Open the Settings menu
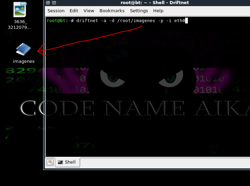The width and height of the screenshot is (250, 186). [139, 11]
